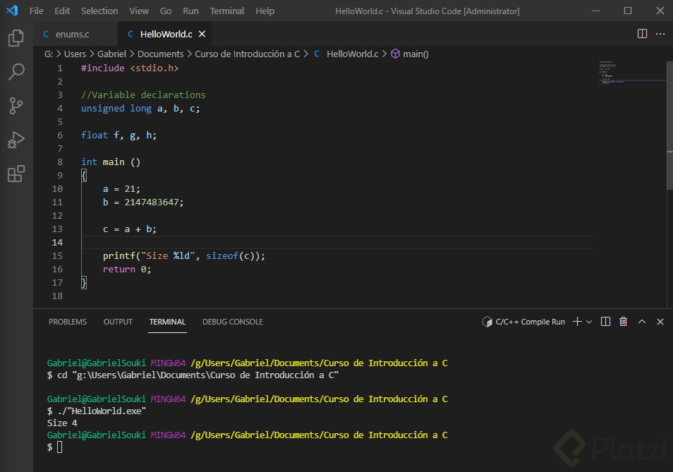Viewport: 673px width, 472px height.
Task: Click line number 10 in the gutter
Action: [57, 189]
